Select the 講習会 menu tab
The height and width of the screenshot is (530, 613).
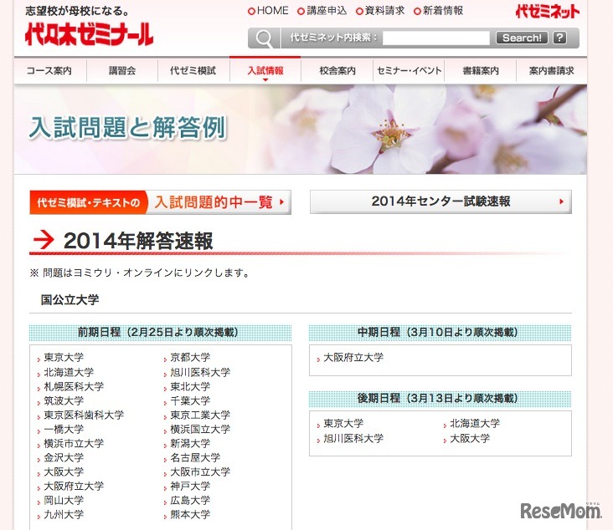tap(122, 71)
